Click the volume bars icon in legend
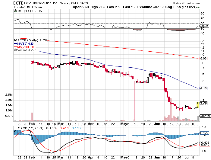This screenshot has height=160, width=211. 15,50
